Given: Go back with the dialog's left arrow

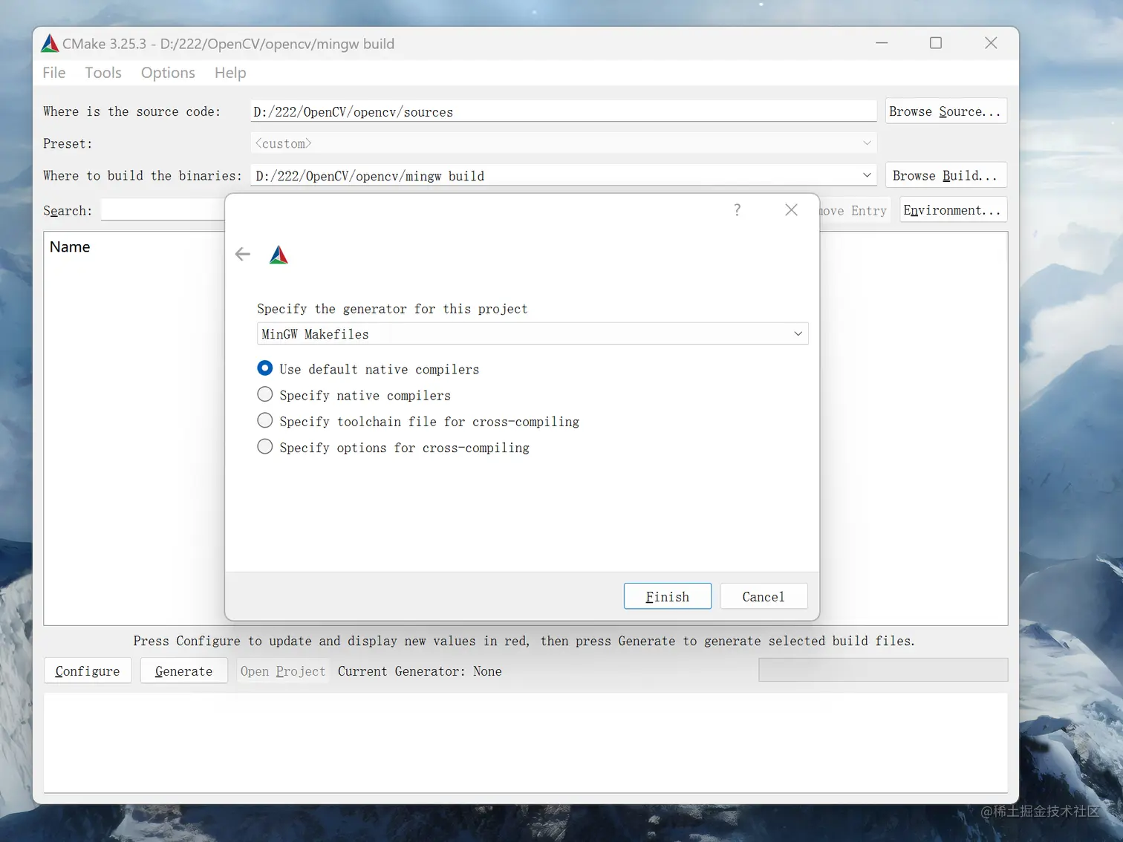Looking at the screenshot, I should [x=243, y=255].
